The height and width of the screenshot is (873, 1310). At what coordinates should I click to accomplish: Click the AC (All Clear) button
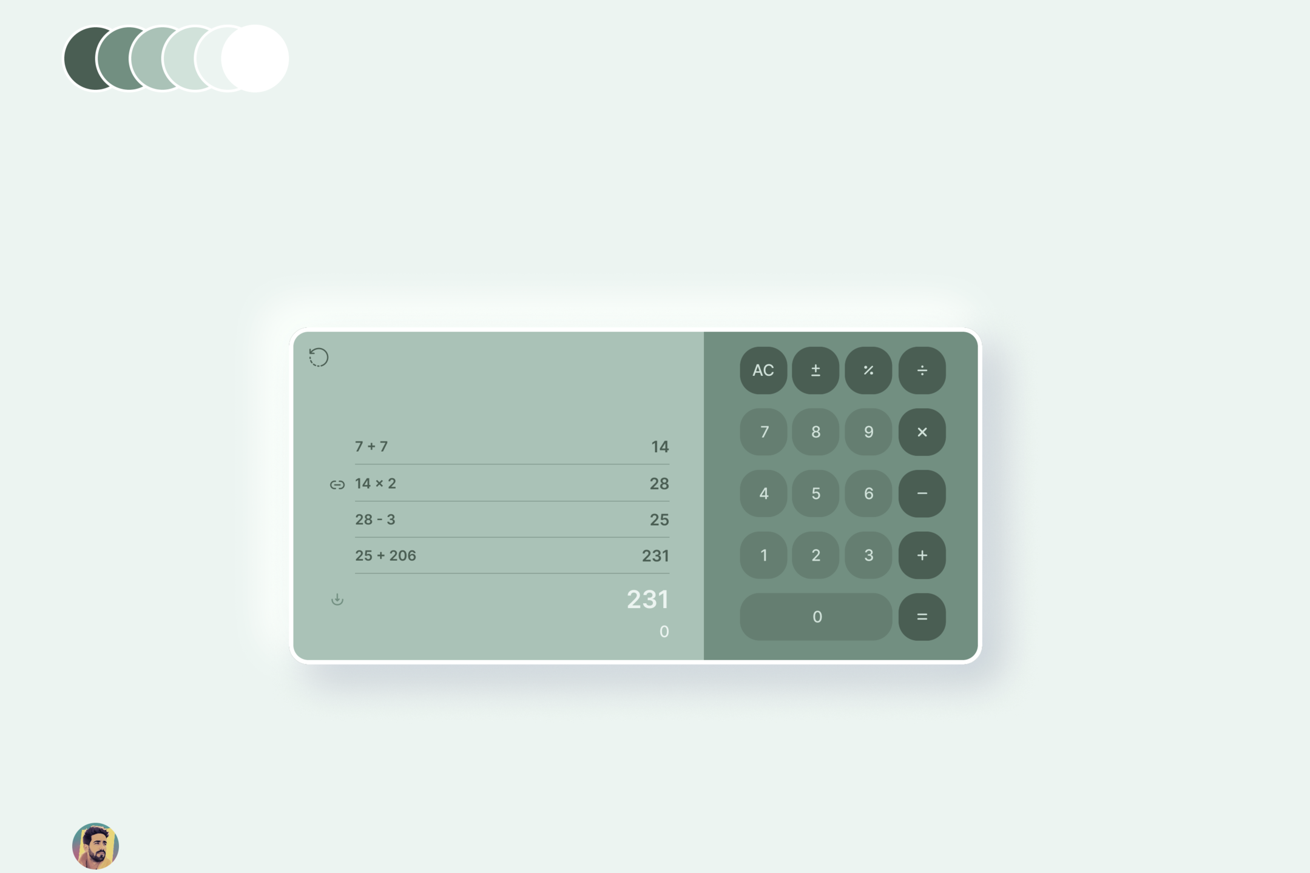(763, 370)
